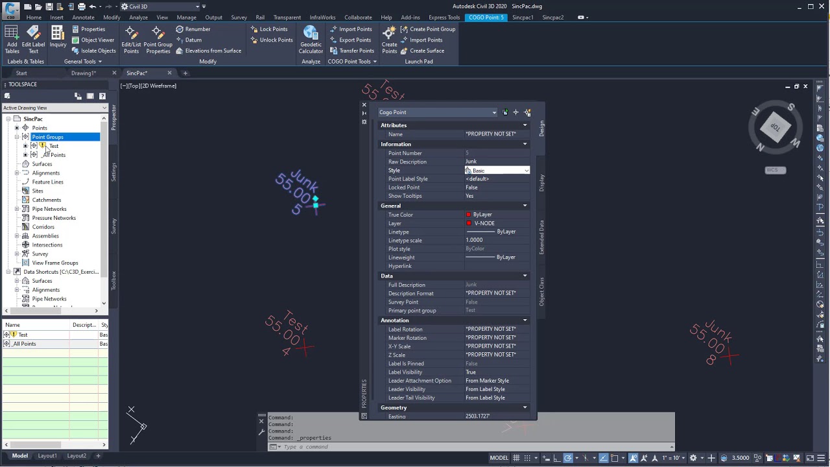The height and width of the screenshot is (467, 830).
Task: Click Unlock Points
Action: point(272,40)
